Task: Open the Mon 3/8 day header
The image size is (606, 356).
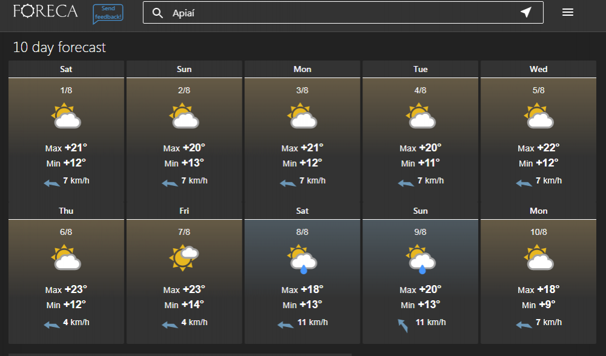Action: pos(302,69)
